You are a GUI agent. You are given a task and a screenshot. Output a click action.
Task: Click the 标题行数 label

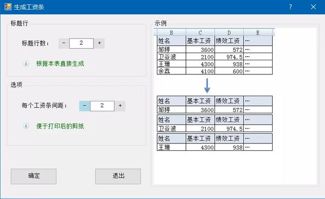click(36, 44)
